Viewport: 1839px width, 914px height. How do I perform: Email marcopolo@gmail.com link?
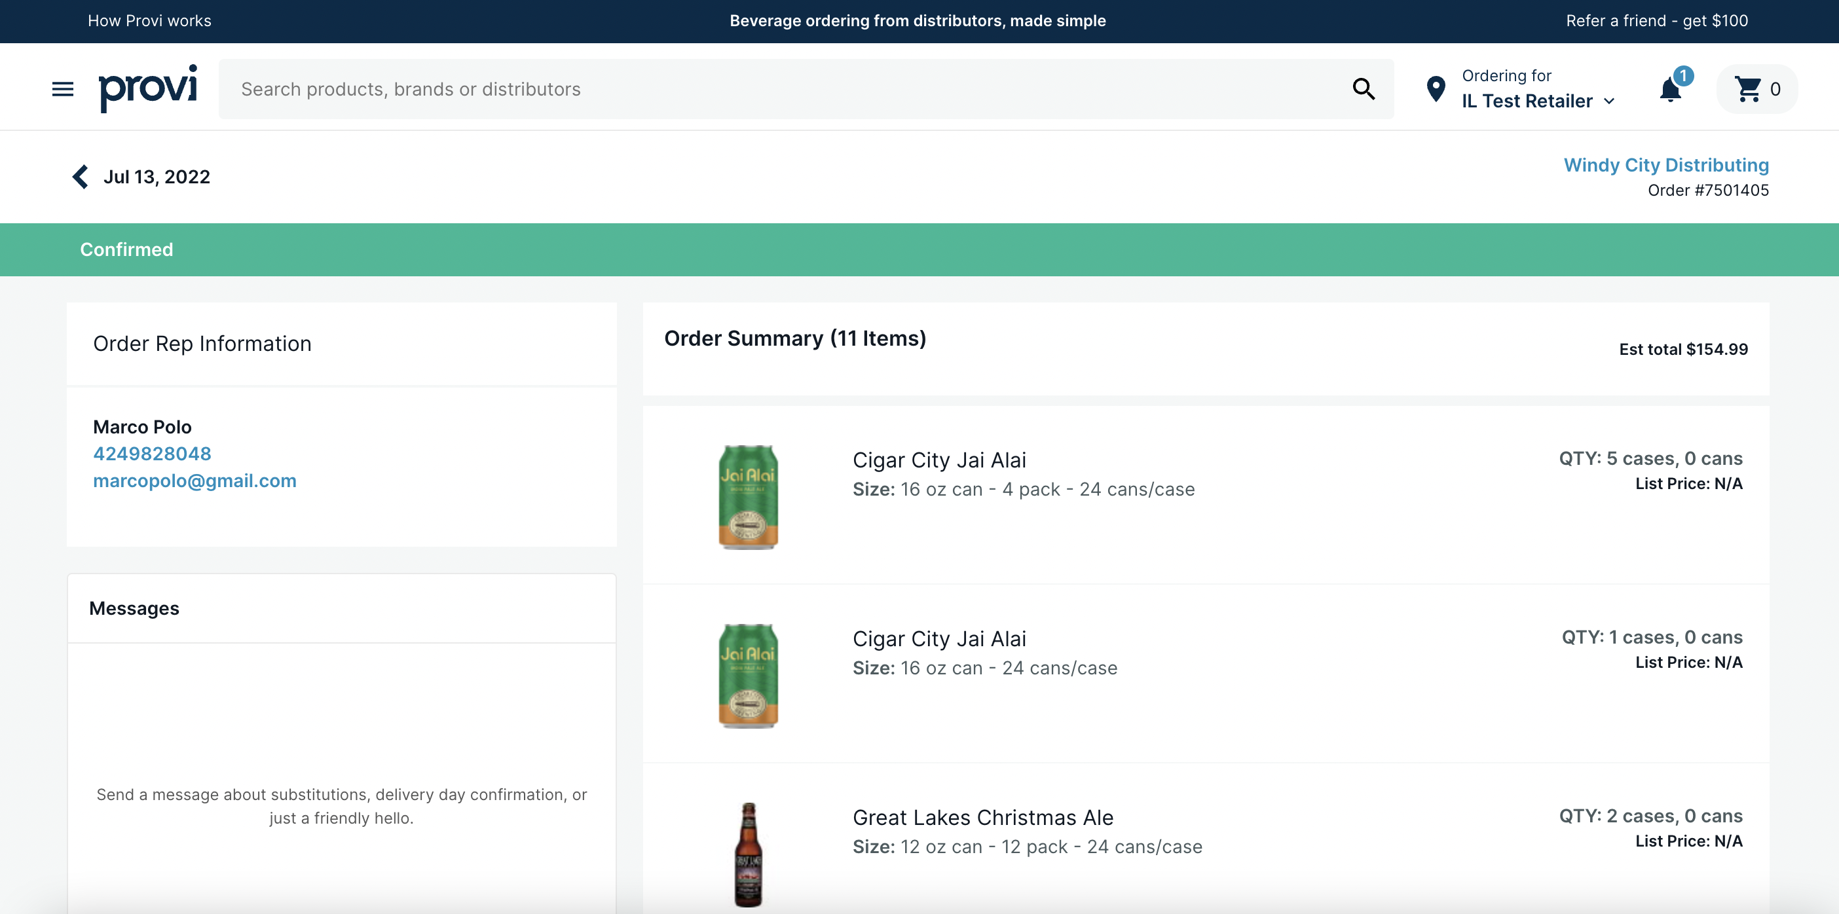coord(195,481)
